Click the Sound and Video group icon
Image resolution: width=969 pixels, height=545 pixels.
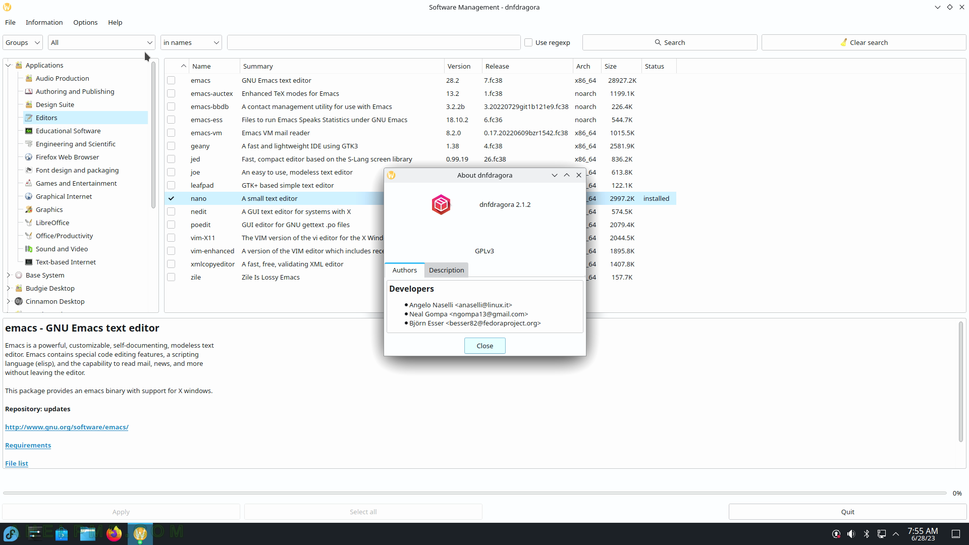(x=29, y=249)
